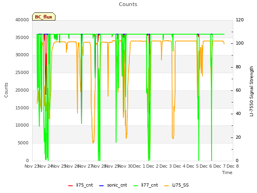Click the red li75_cnt legend swatch
Image resolution: width=257 pixels, height=193 pixels.
pyautogui.click(x=71, y=186)
